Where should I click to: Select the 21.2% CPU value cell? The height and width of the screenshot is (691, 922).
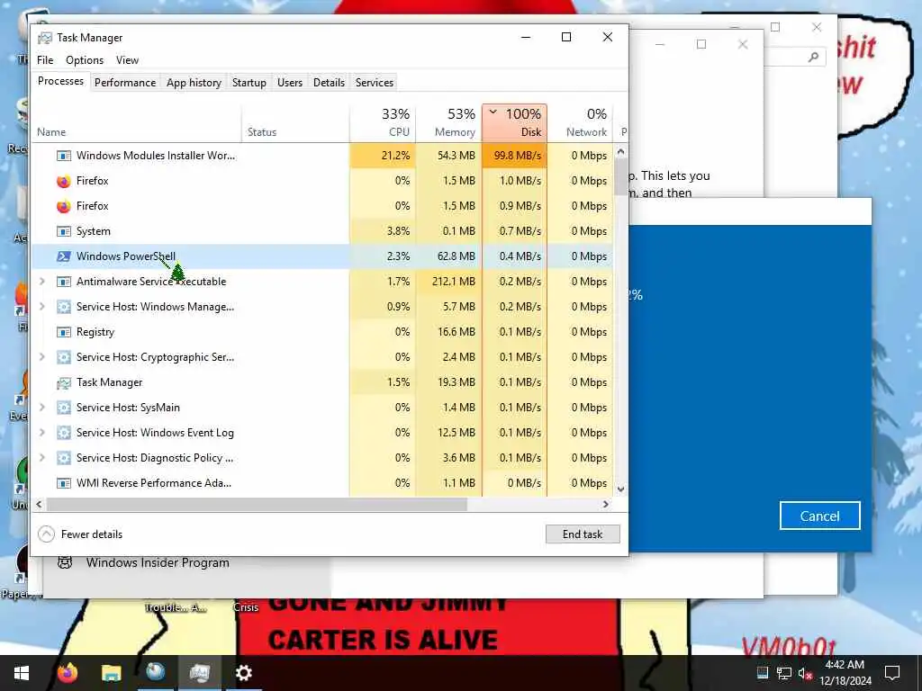[x=383, y=156]
